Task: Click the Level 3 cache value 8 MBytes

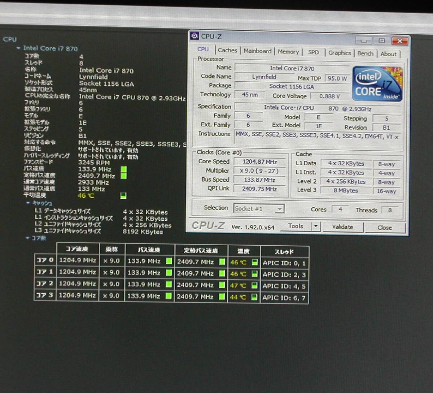Action: [x=346, y=190]
